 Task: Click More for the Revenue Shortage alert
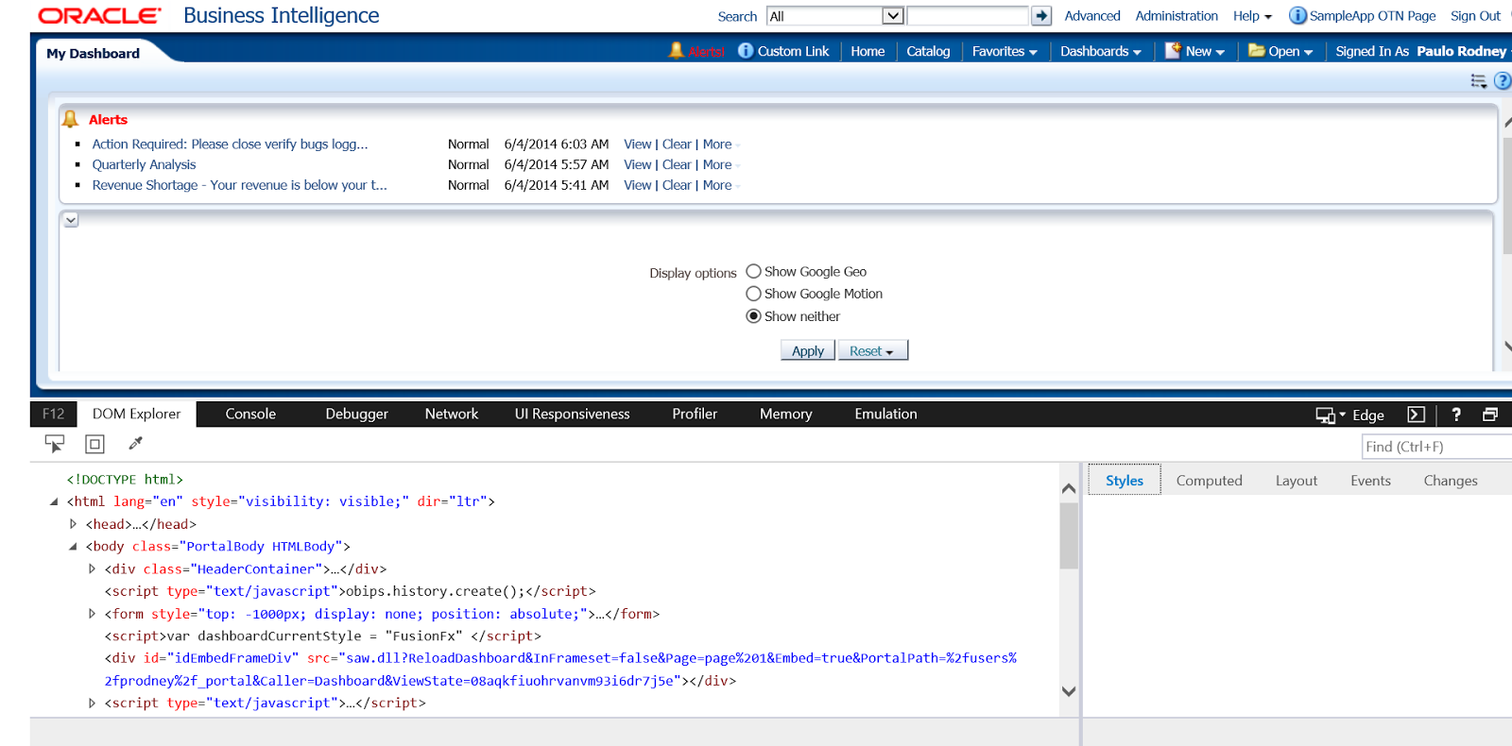click(x=717, y=185)
